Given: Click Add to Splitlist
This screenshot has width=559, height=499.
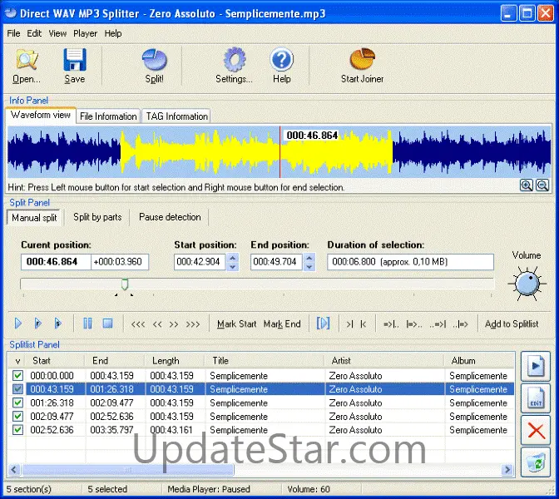Looking at the screenshot, I should 512,324.
